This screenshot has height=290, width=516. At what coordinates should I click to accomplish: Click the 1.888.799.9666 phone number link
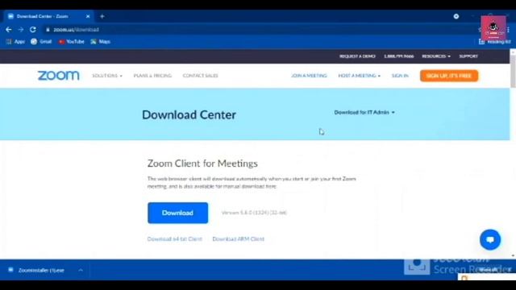click(x=399, y=56)
